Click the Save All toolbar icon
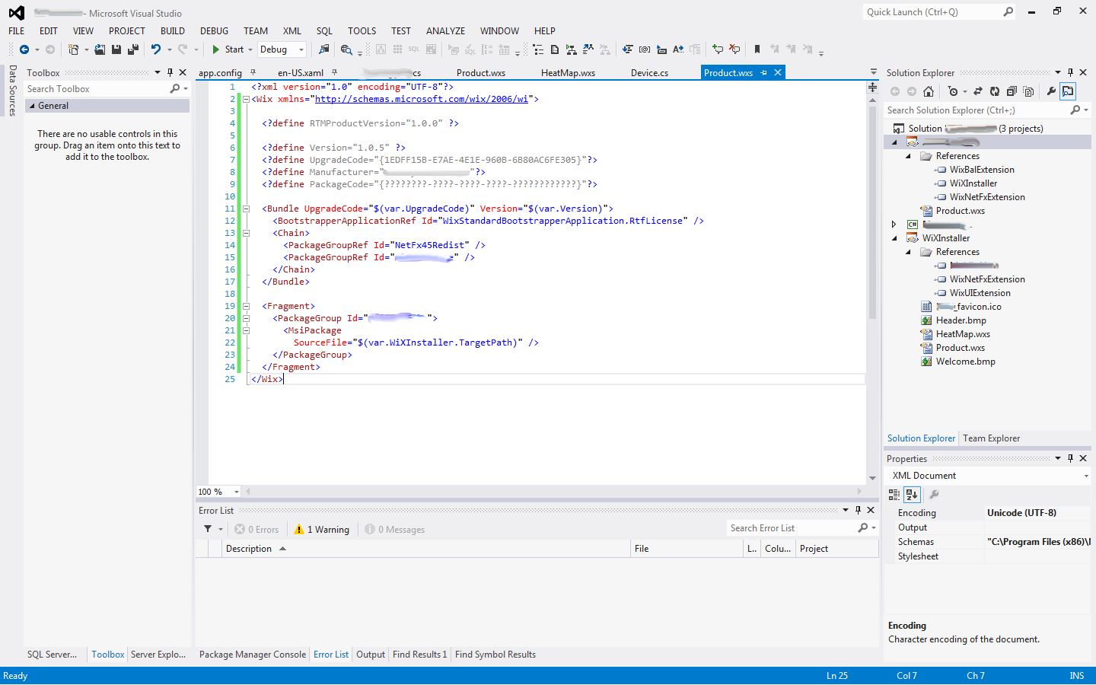1096x685 pixels. pyautogui.click(x=133, y=49)
